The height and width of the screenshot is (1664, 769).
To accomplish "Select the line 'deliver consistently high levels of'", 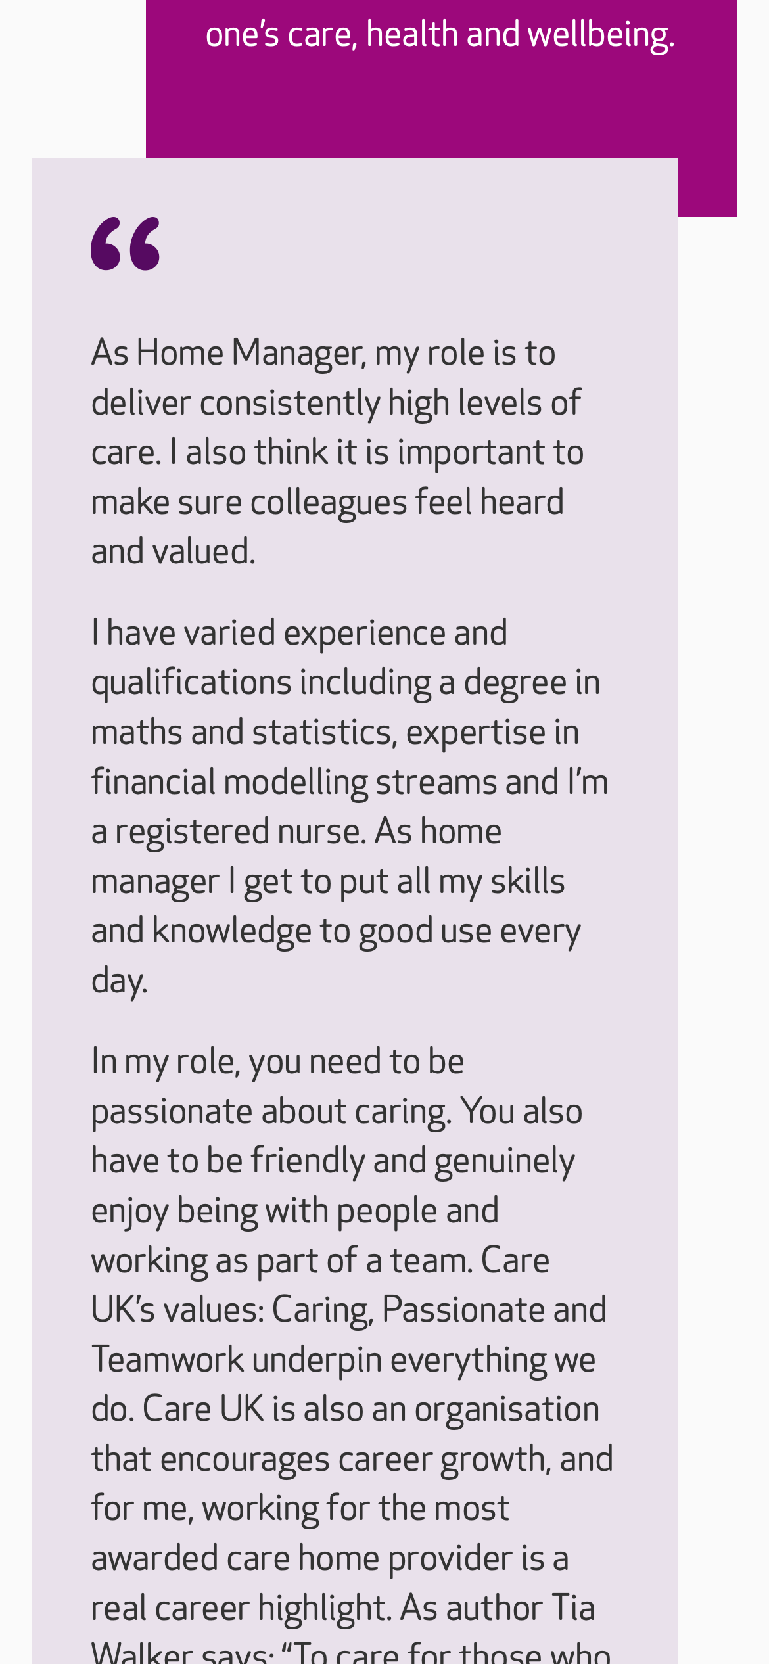I will 336,403.
